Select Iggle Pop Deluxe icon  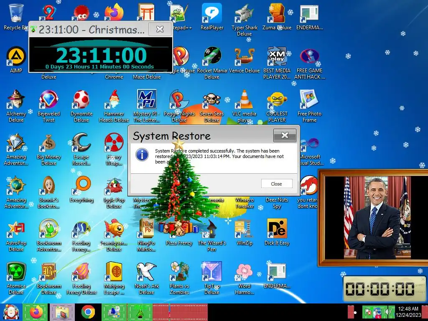pyautogui.click(x=114, y=192)
